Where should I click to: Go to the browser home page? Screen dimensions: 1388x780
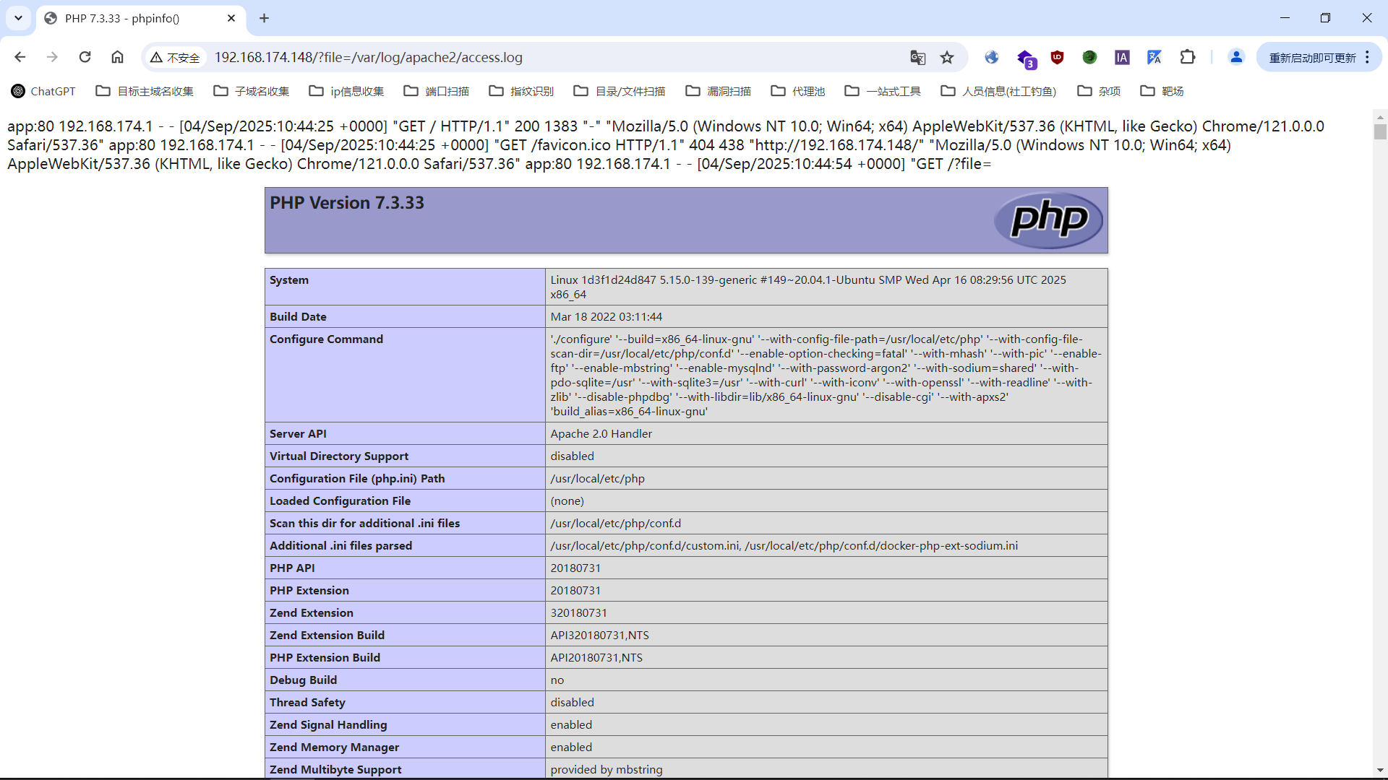(x=117, y=57)
